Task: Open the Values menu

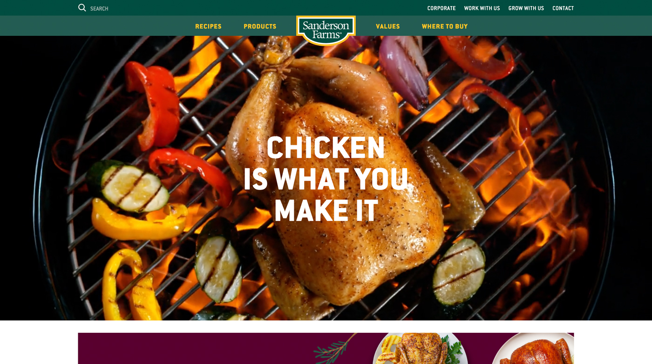Action: (x=388, y=26)
